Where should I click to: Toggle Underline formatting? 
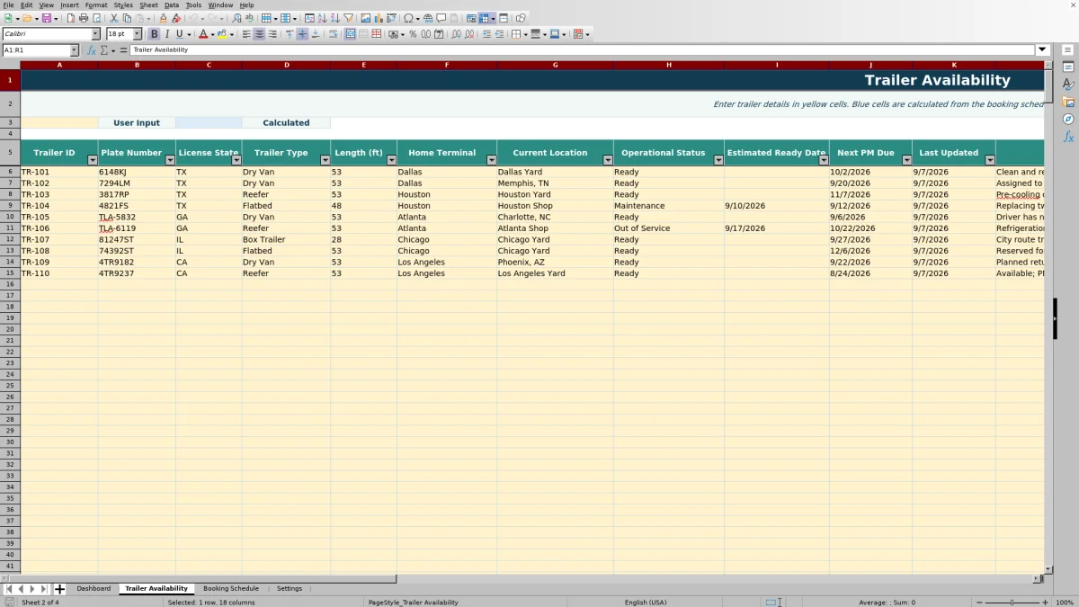179,34
